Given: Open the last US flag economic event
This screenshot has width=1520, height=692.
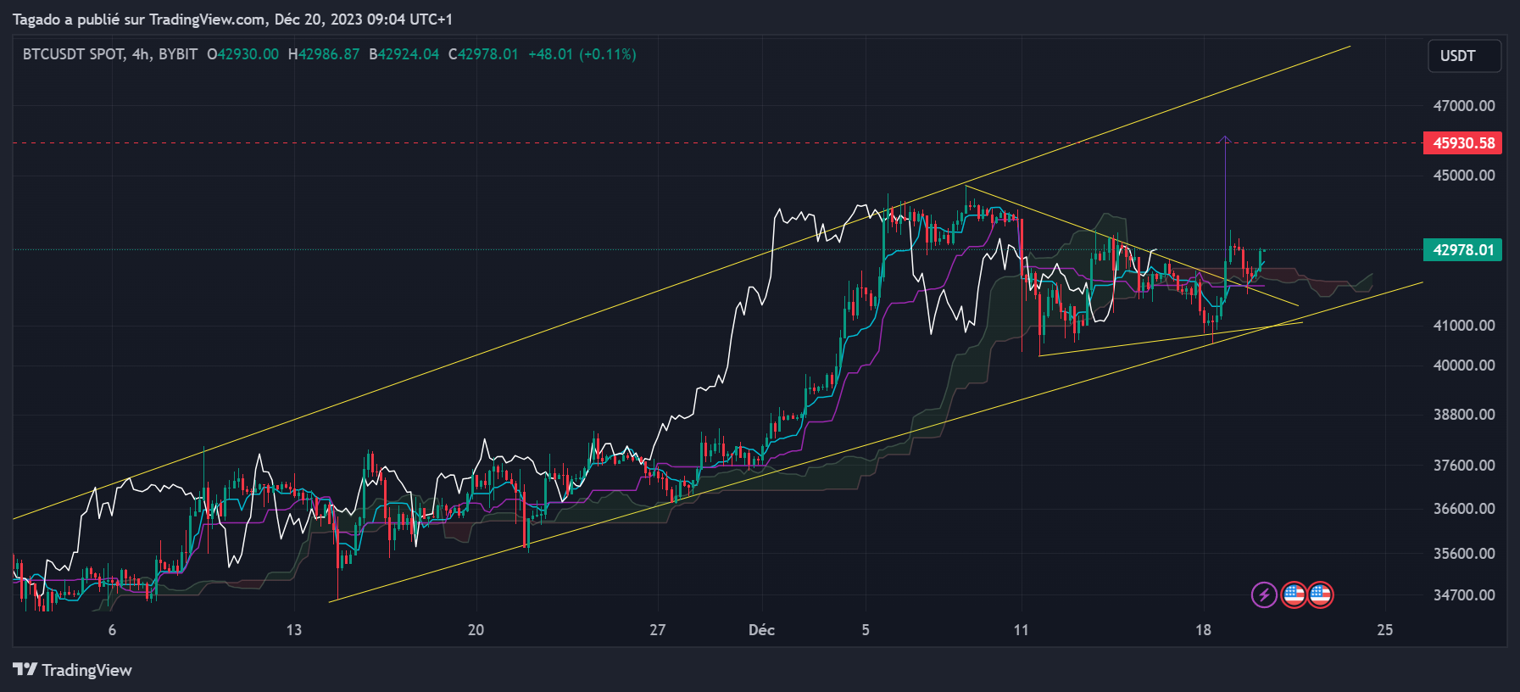Looking at the screenshot, I should point(1320,594).
